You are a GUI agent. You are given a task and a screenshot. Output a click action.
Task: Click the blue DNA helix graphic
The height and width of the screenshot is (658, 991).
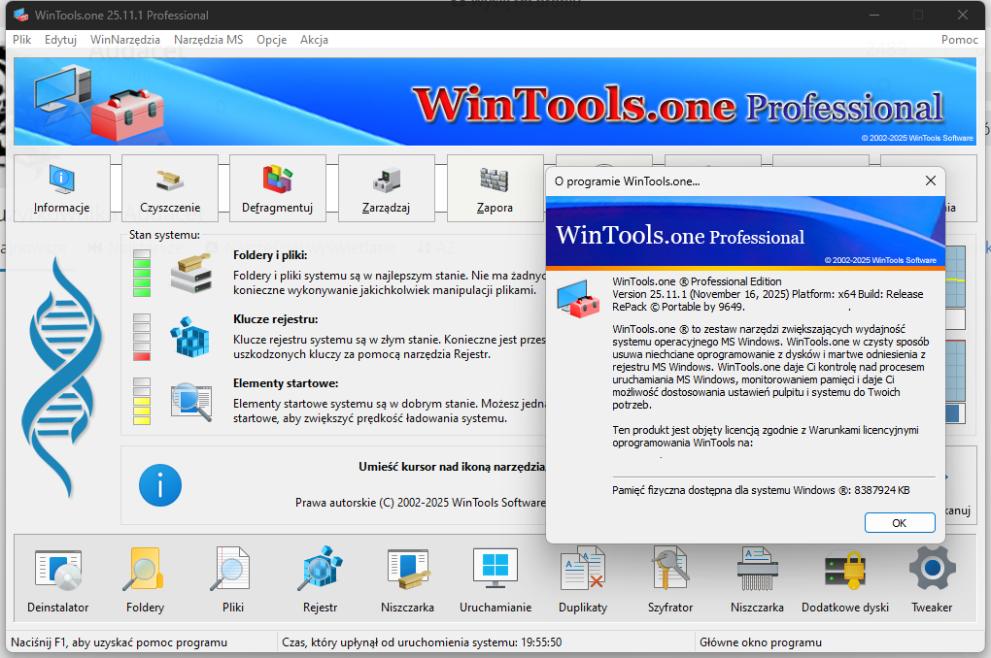pos(62,378)
